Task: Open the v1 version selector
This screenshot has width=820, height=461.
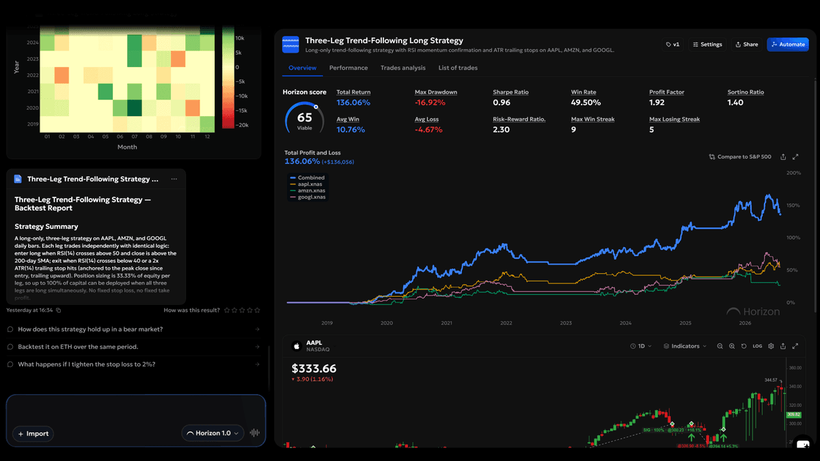Action: (x=672, y=44)
